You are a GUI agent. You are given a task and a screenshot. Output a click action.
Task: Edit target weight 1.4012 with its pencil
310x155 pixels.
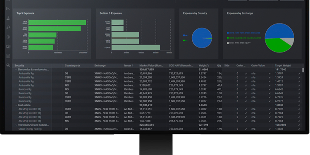tap(299, 81)
